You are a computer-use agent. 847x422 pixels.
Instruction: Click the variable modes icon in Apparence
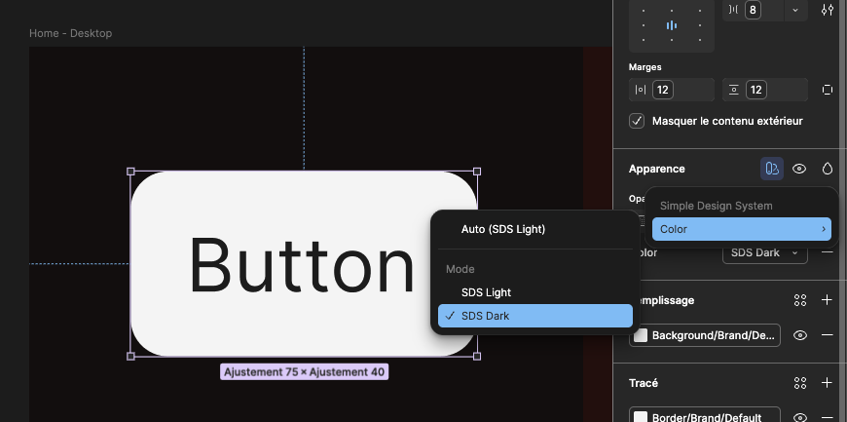point(772,169)
